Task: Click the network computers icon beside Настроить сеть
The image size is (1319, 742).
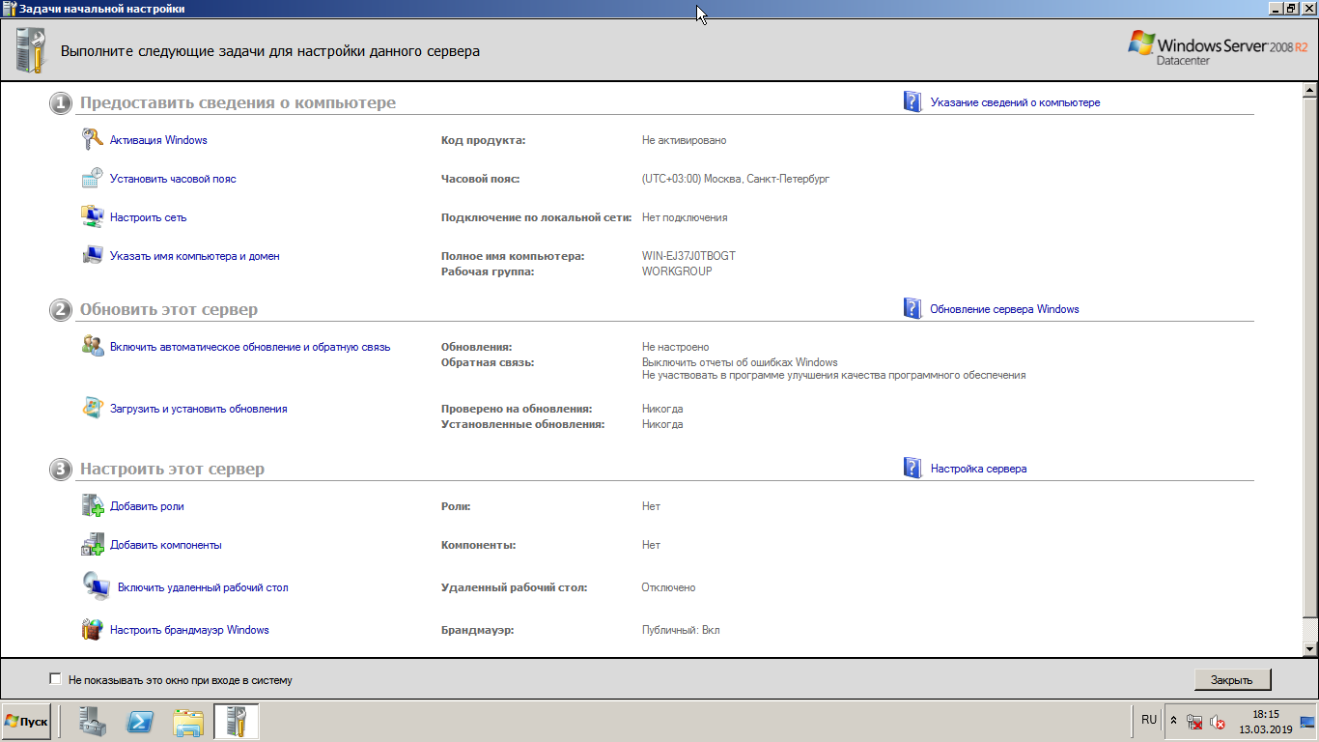Action: 92,217
